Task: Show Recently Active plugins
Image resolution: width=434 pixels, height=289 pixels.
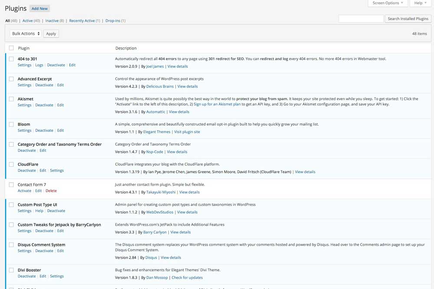Action: coord(82,21)
